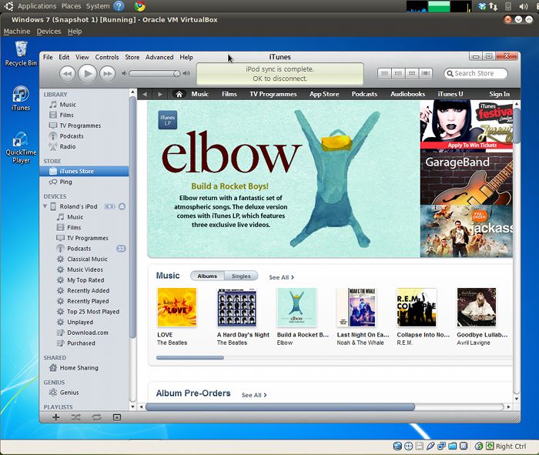Open A Hard Day's Night album cover

click(x=237, y=307)
